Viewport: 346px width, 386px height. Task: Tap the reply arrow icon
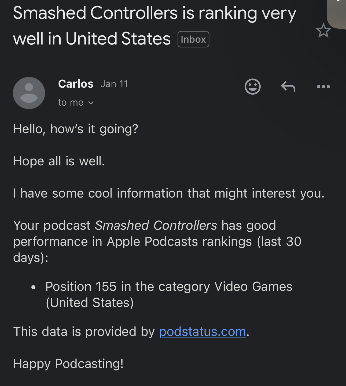(288, 87)
